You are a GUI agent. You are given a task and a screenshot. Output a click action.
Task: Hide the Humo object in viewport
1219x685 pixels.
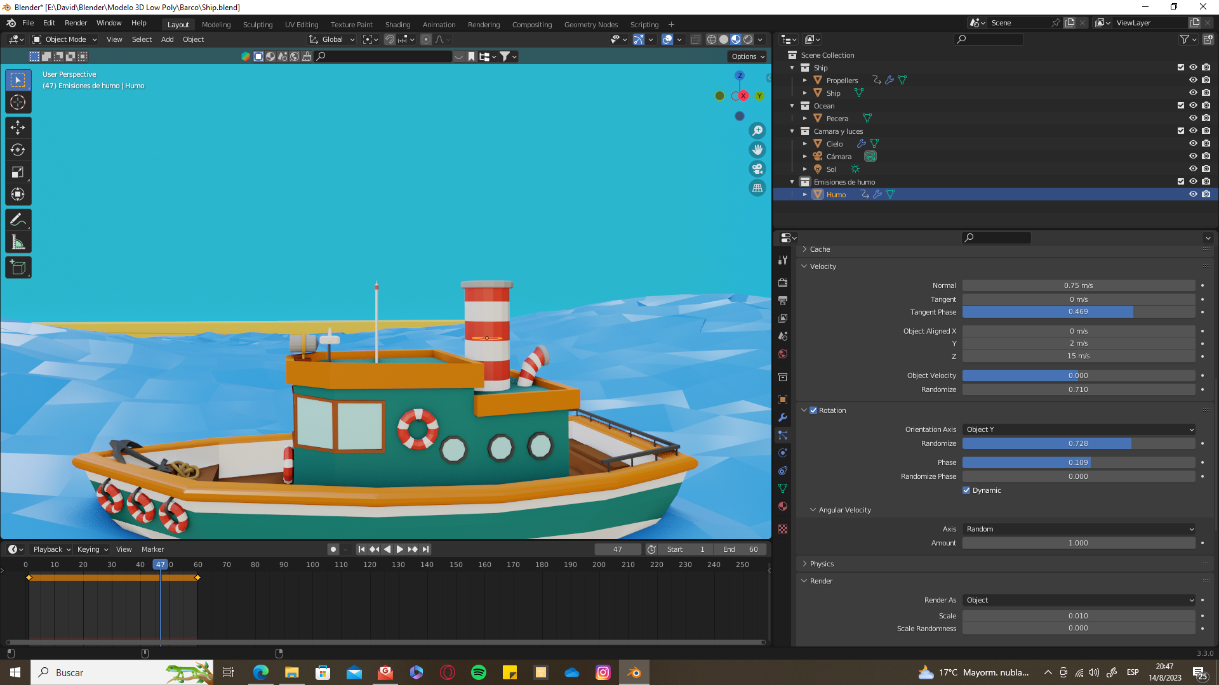click(x=1193, y=195)
